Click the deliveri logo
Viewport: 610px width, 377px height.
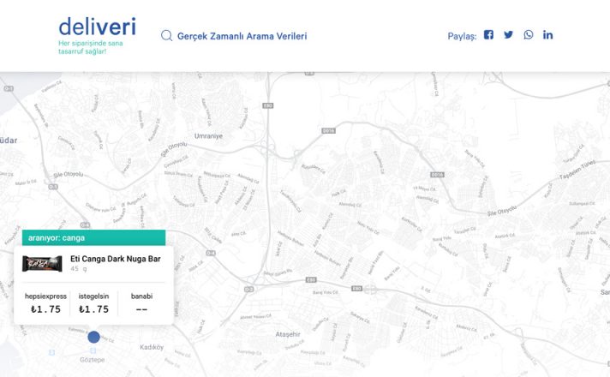pos(98,27)
